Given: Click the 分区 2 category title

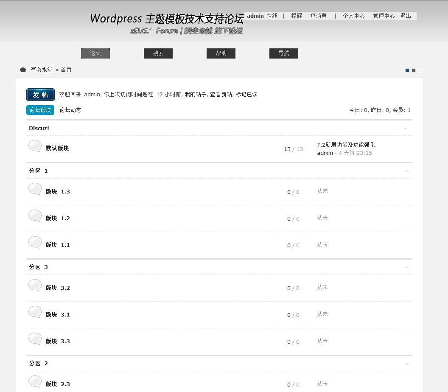Looking at the screenshot, I should point(38,364).
